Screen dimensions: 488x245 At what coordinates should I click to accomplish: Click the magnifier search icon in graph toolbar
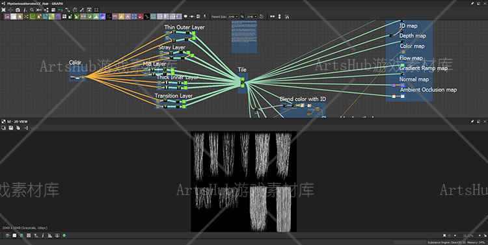point(32,10)
